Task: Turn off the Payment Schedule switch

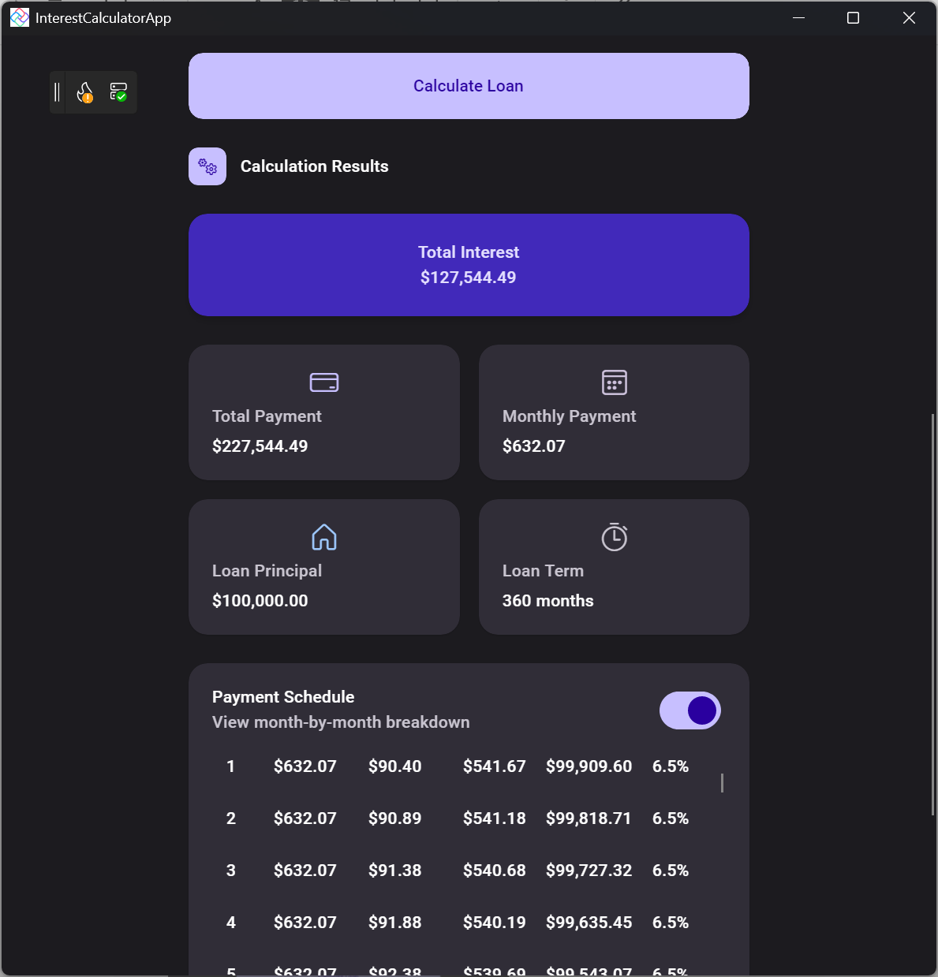Action: [690, 710]
